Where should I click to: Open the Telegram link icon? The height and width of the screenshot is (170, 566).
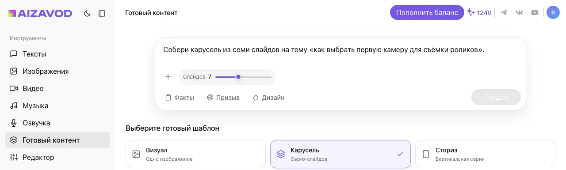504,13
